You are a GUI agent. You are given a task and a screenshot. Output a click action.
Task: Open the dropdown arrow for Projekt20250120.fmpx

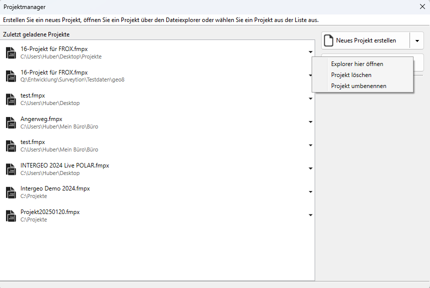[x=310, y=215]
